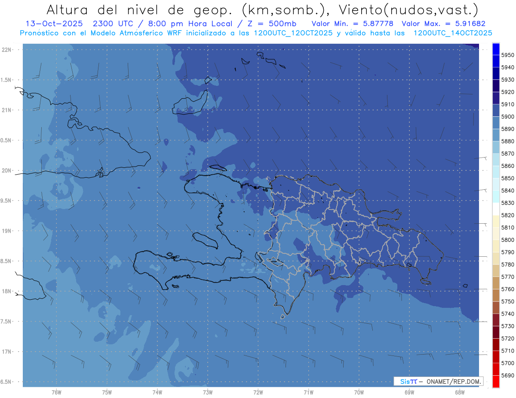Click the 5900 legend label
516x398 pixels.
pos(507,117)
